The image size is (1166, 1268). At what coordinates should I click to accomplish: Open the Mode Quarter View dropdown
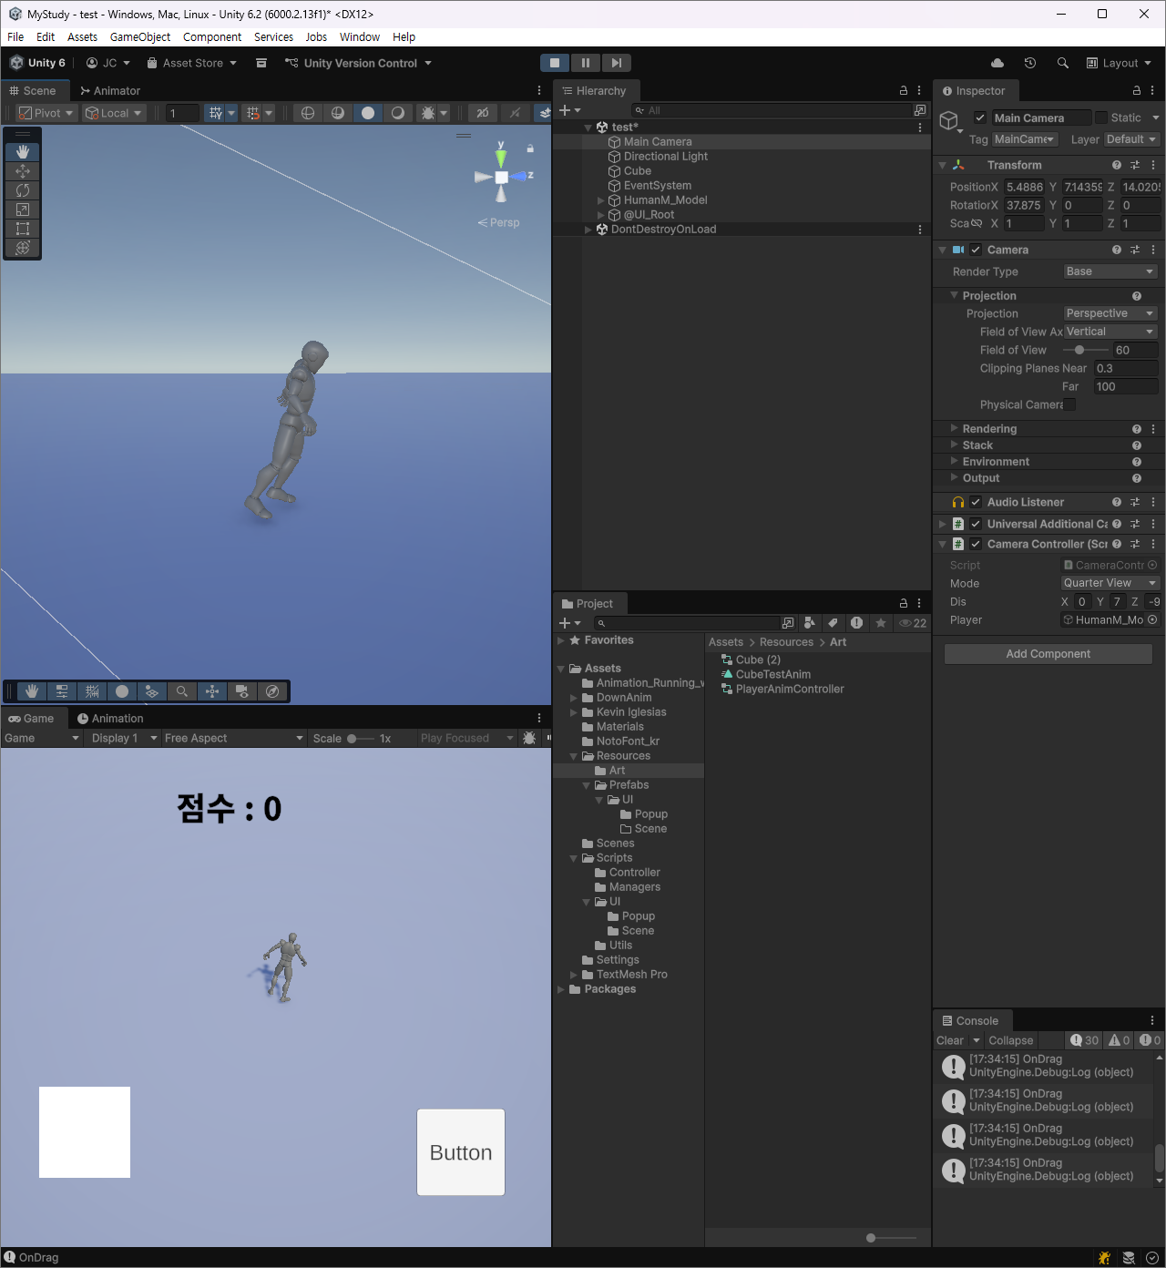(1110, 583)
